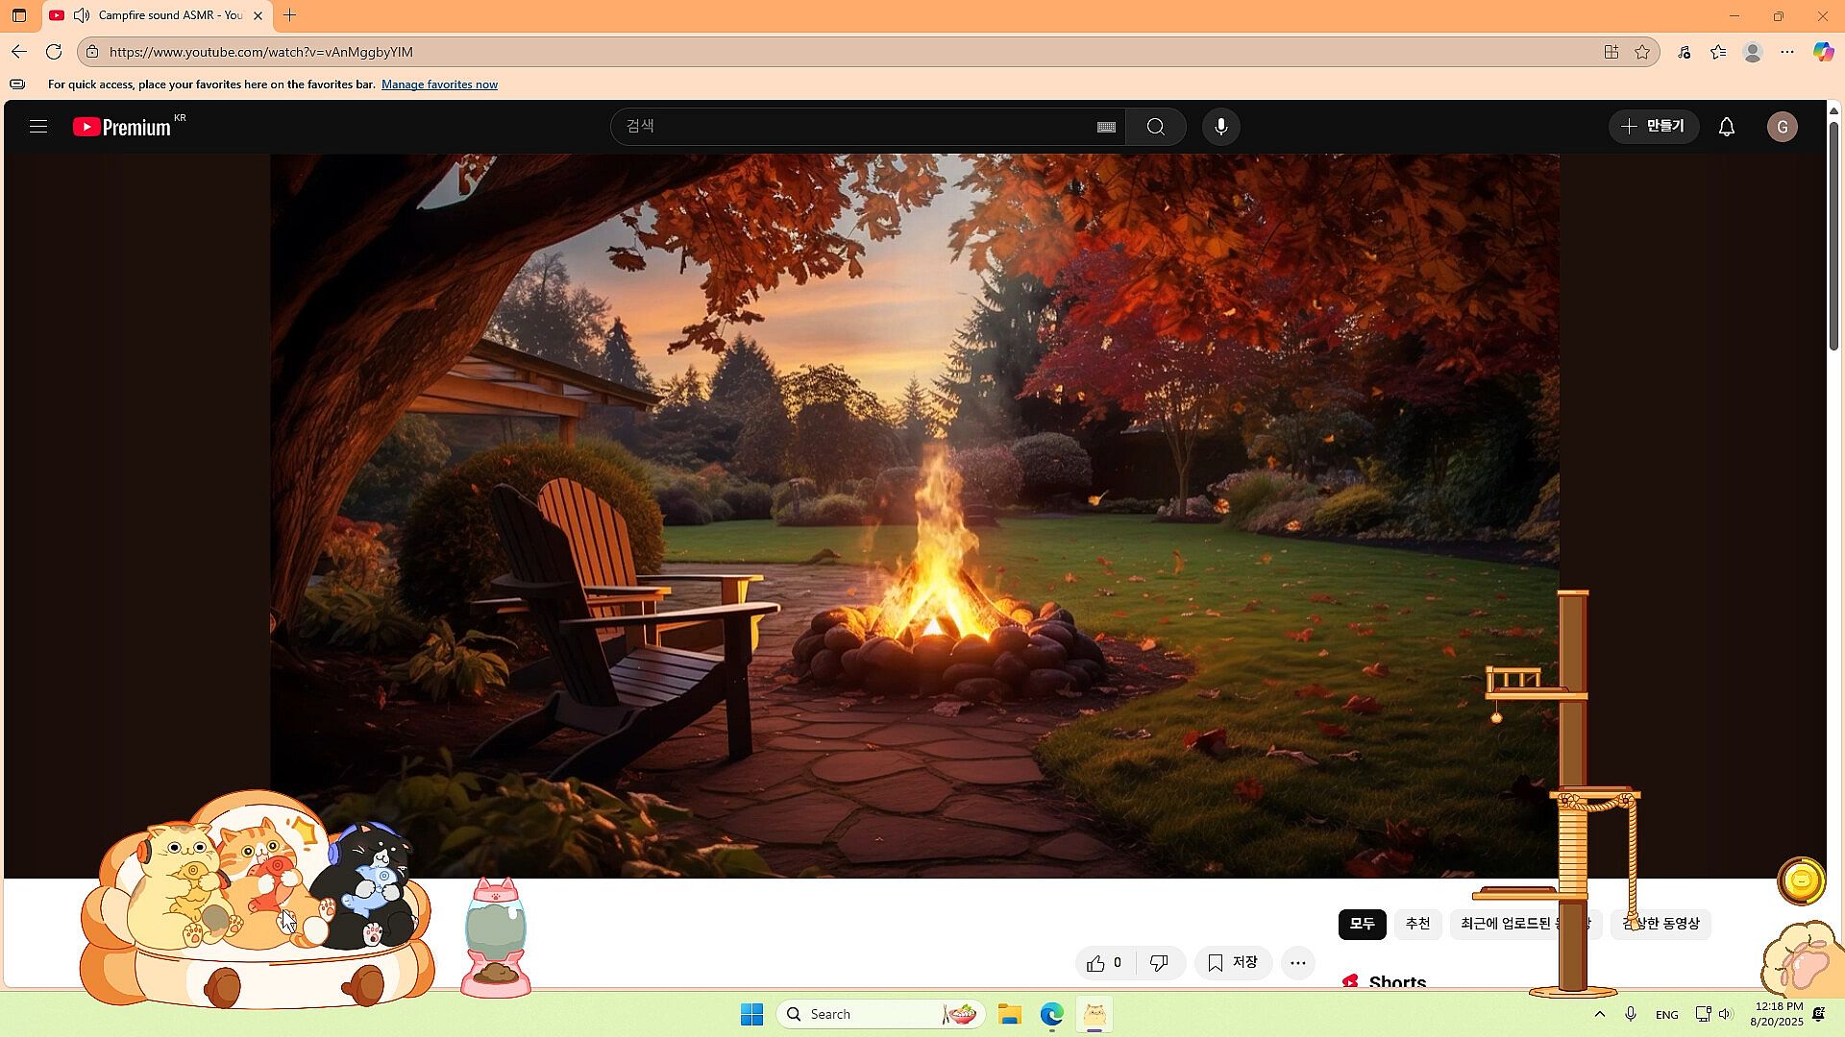Select the 모두 filter chip
Viewport: 1845px width, 1037px height.
click(1362, 924)
